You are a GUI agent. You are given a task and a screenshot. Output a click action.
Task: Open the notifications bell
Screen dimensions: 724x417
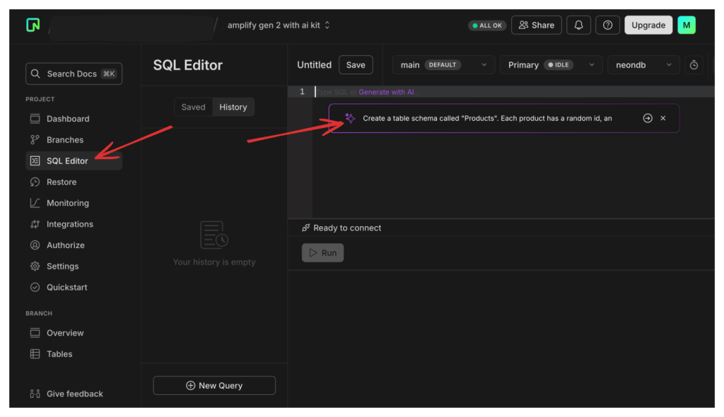(578, 25)
